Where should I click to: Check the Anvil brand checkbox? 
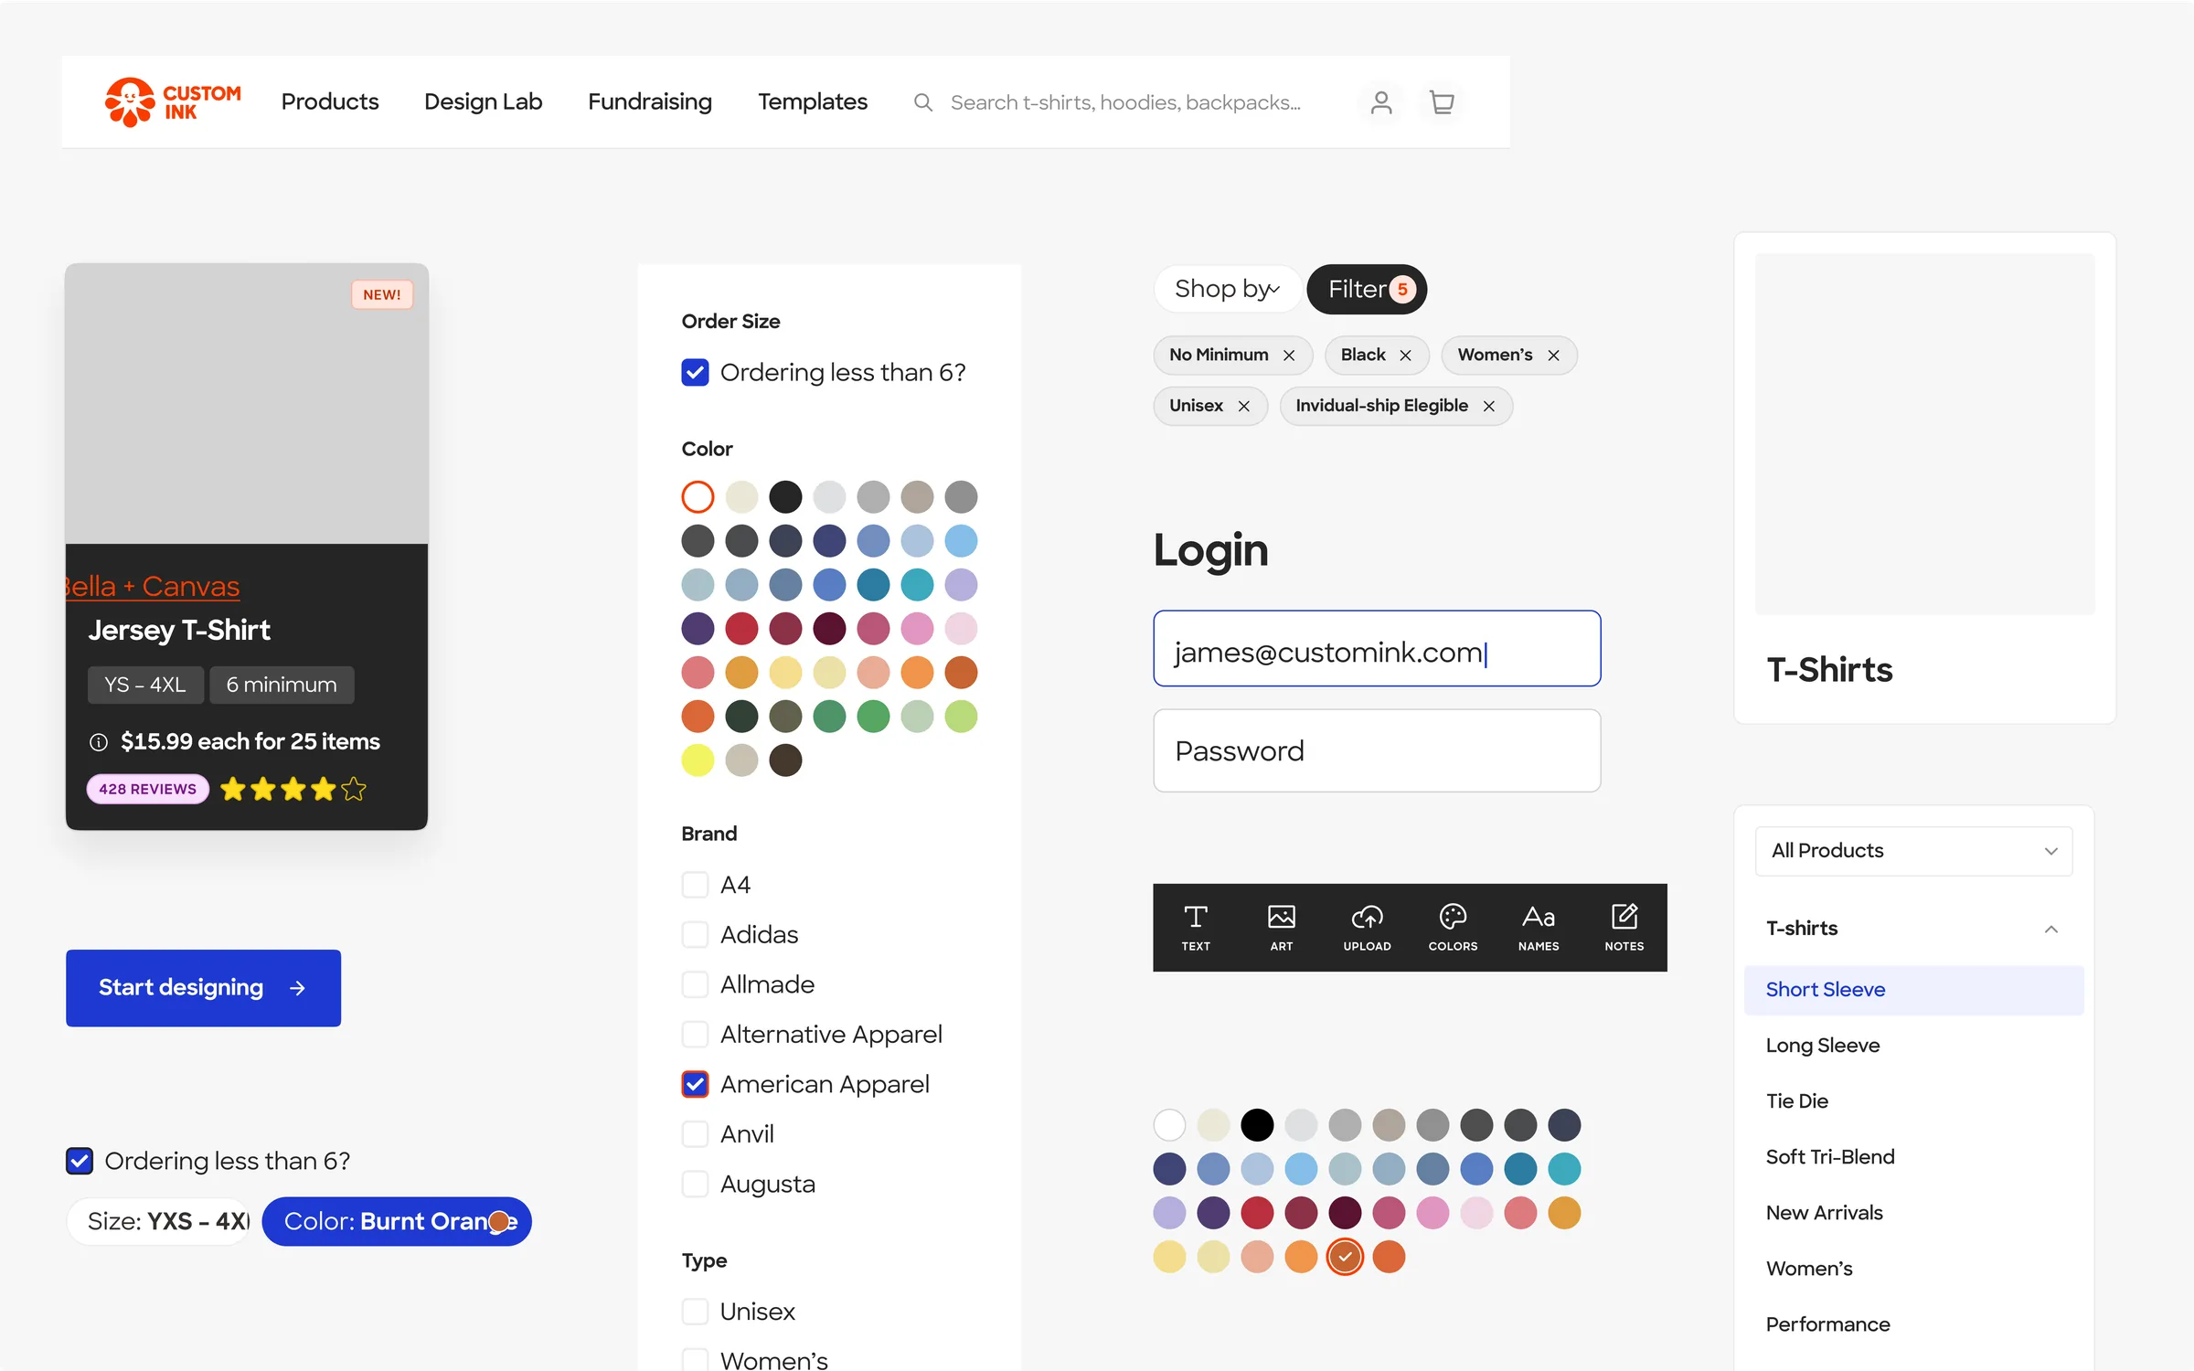[x=695, y=1134]
